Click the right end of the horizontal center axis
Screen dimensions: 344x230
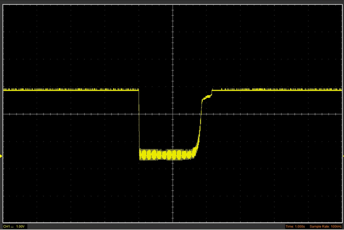click(x=341, y=114)
